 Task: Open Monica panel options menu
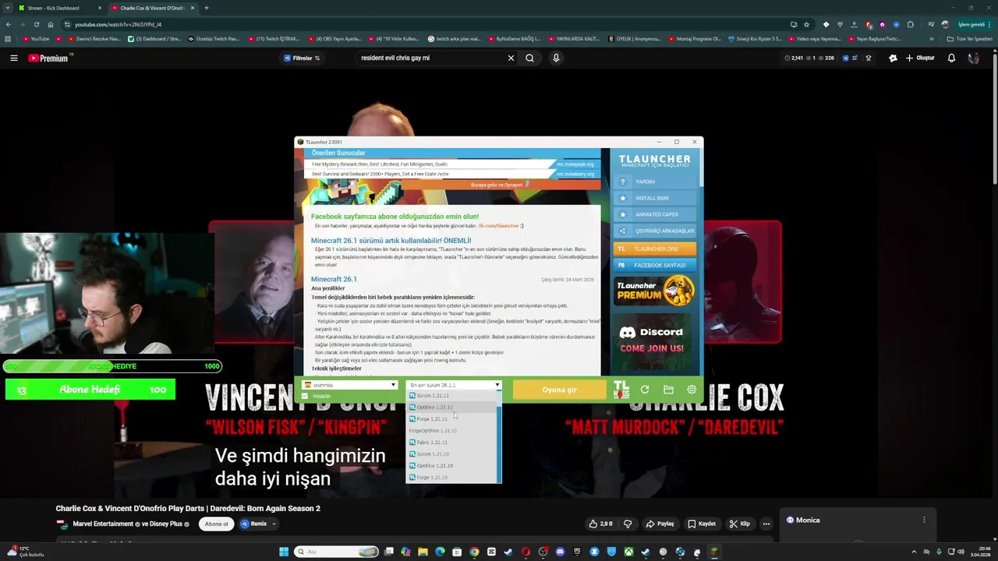pos(924,520)
